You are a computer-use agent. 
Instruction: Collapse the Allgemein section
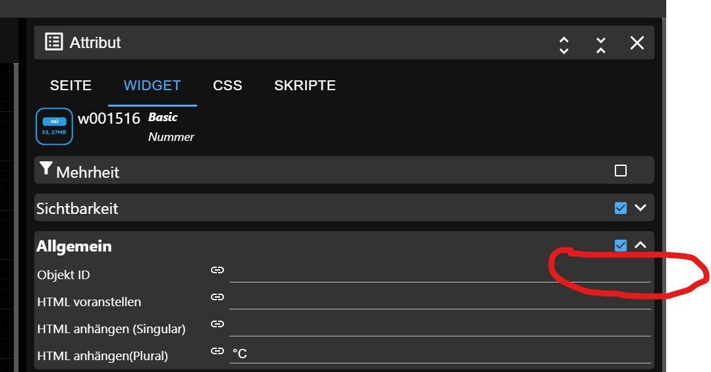pyautogui.click(x=640, y=246)
